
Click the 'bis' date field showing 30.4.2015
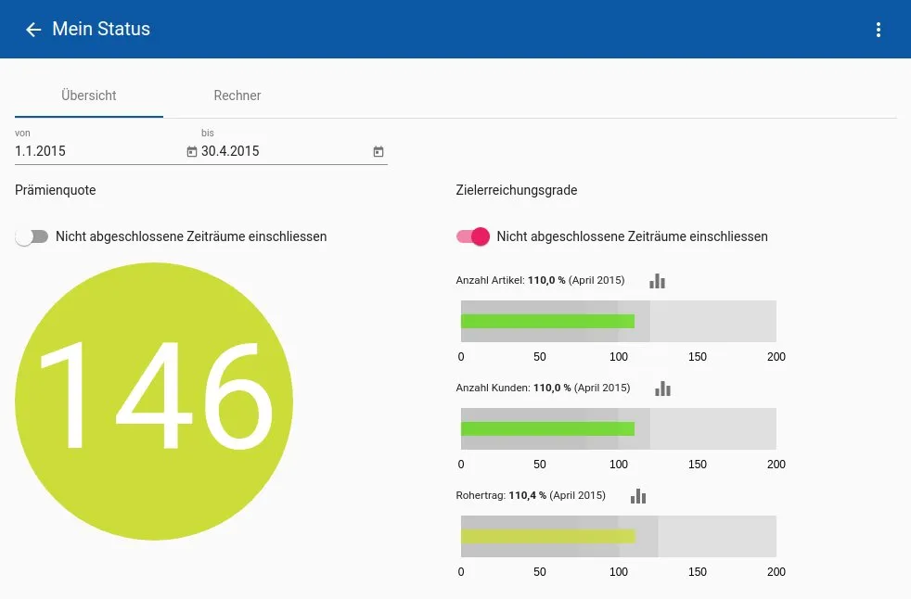pyautogui.click(x=283, y=151)
